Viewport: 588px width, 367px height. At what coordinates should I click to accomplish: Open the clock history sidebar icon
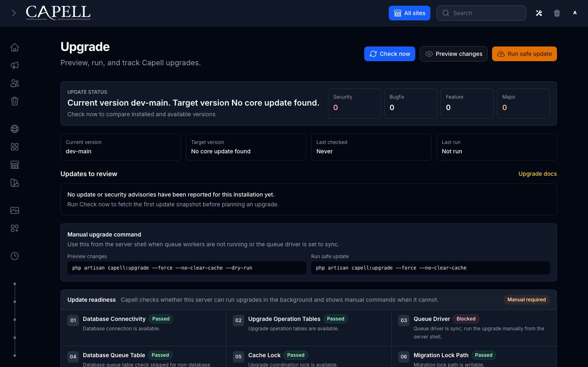tap(15, 256)
